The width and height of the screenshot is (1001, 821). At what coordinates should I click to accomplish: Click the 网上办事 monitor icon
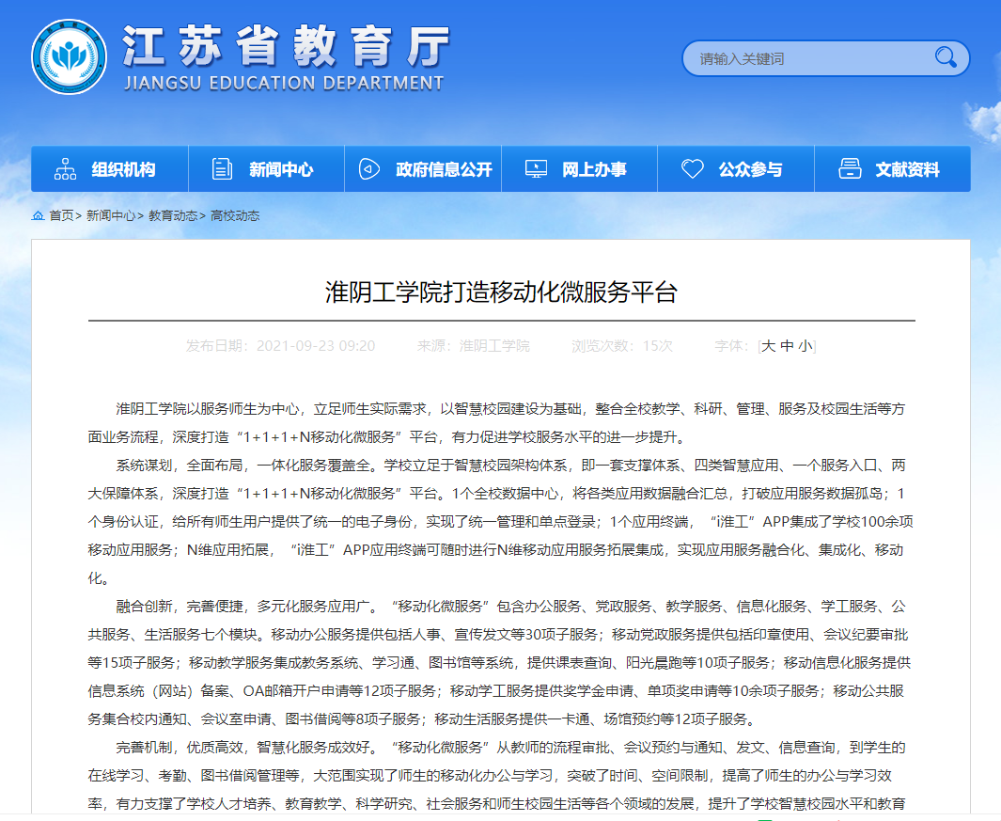coord(535,169)
